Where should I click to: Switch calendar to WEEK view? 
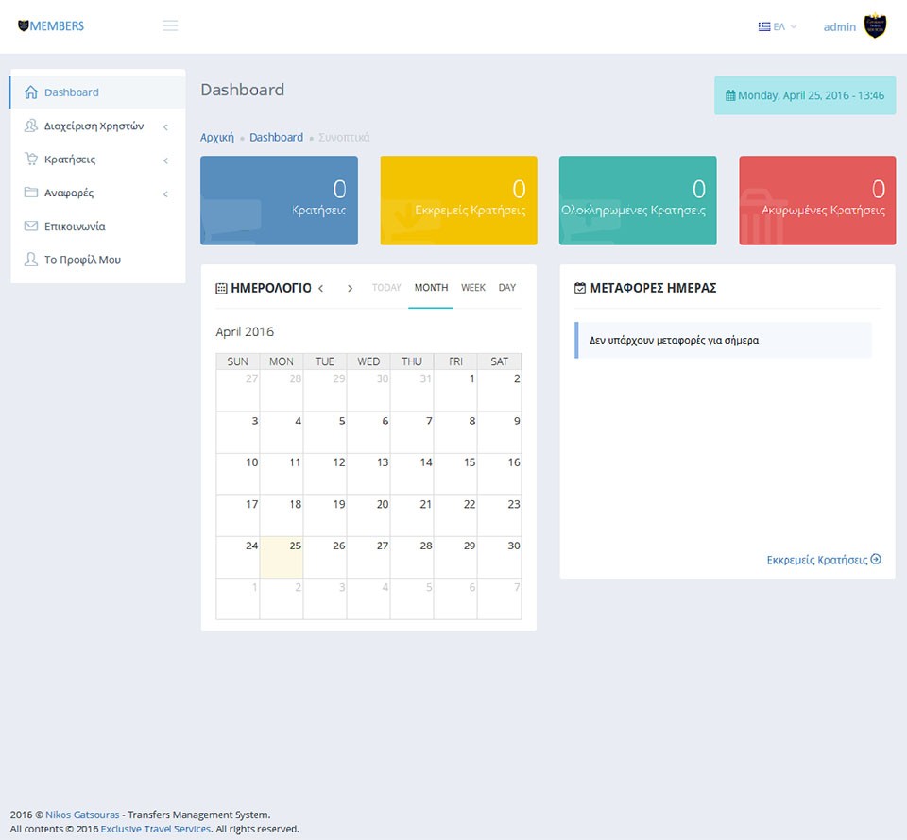[472, 288]
